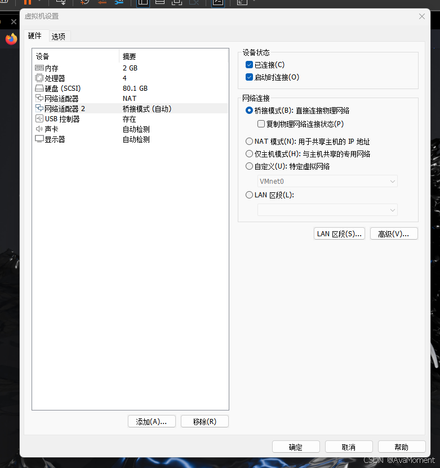The image size is (440, 468).
Task: Open the snapshot manager wrench icon
Action: pos(119,2)
